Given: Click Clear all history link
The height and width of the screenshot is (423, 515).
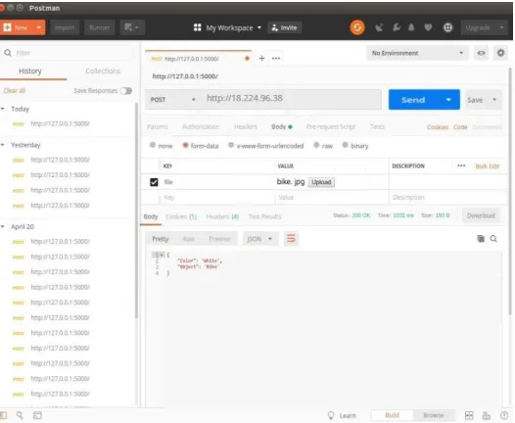Looking at the screenshot, I should point(15,91).
